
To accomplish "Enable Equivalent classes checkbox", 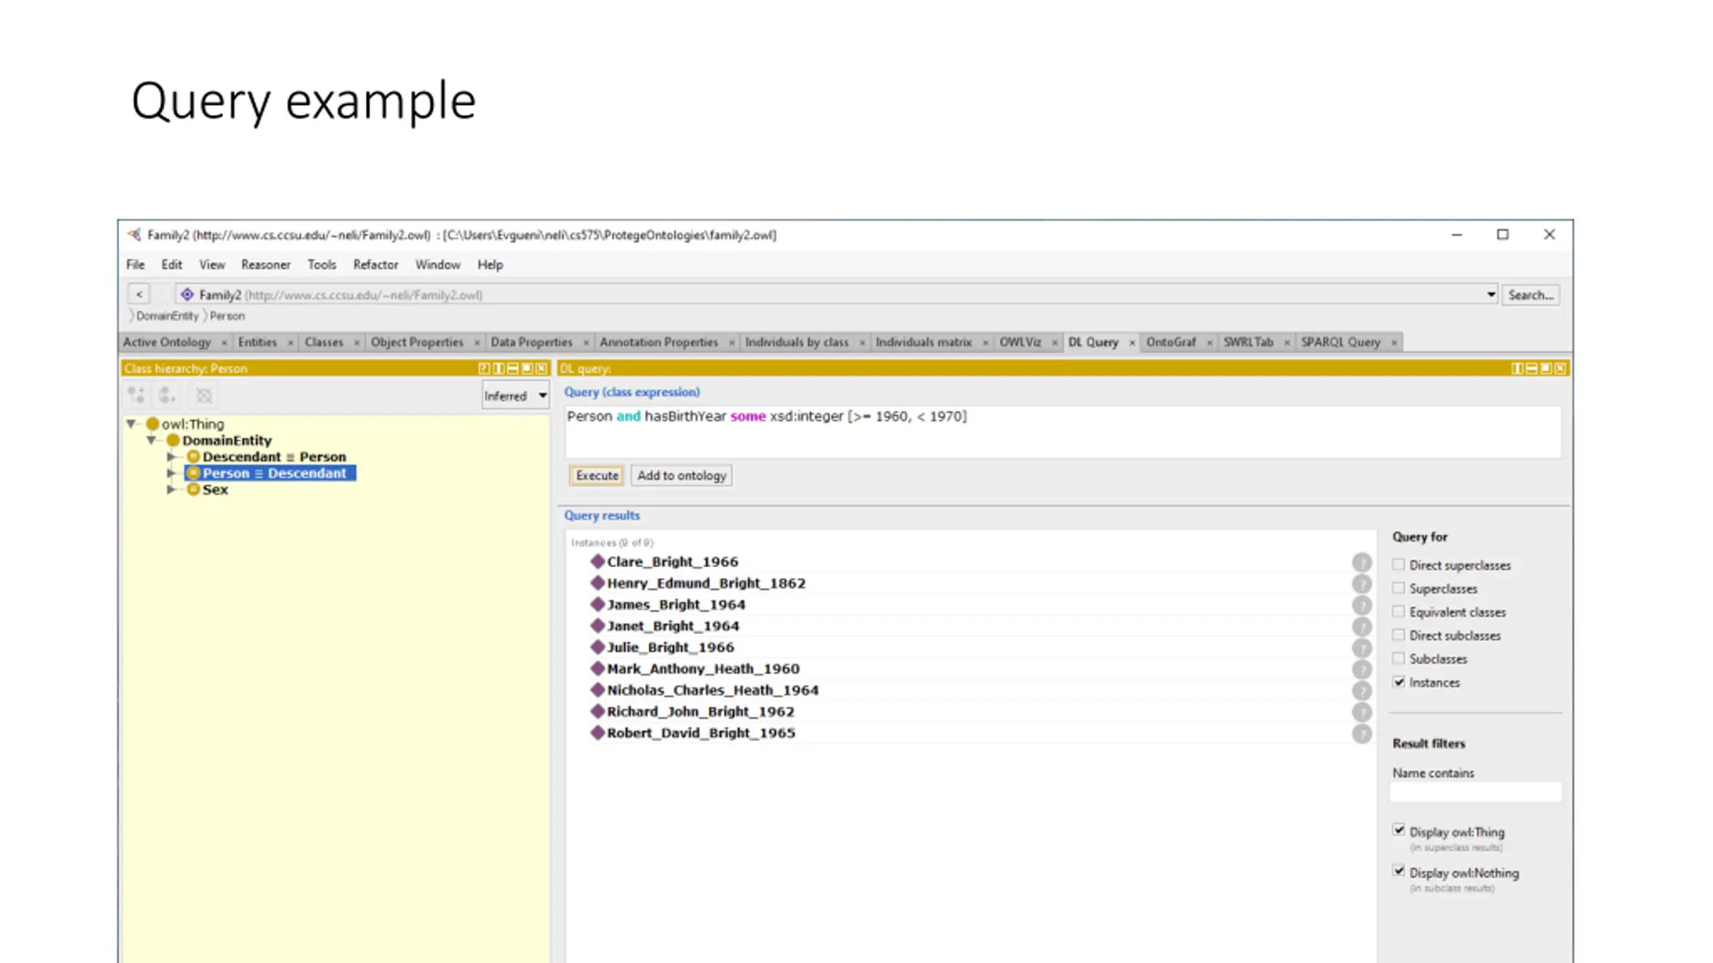I will [x=1399, y=611].
